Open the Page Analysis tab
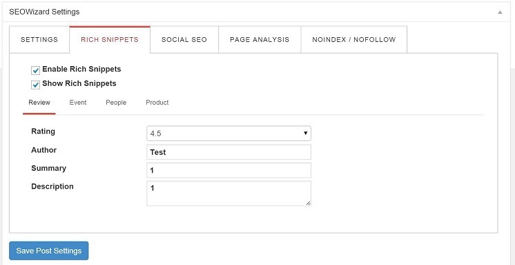Image resolution: width=515 pixels, height=265 pixels. coord(260,40)
